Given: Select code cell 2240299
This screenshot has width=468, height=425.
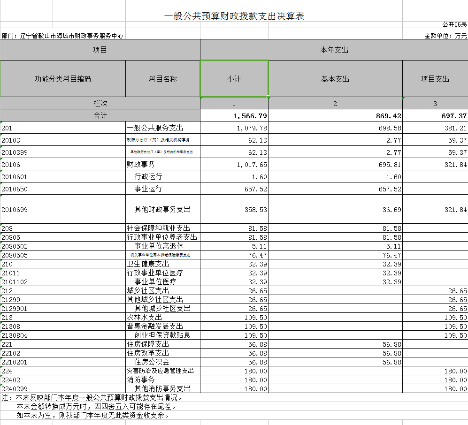Looking at the screenshot, I should coord(63,388).
